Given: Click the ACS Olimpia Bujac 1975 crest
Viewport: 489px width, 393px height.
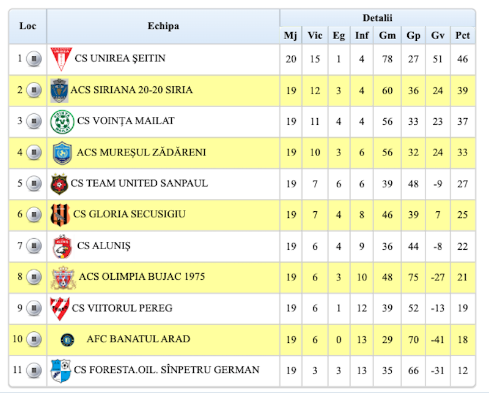Looking at the screenshot, I should [63, 277].
